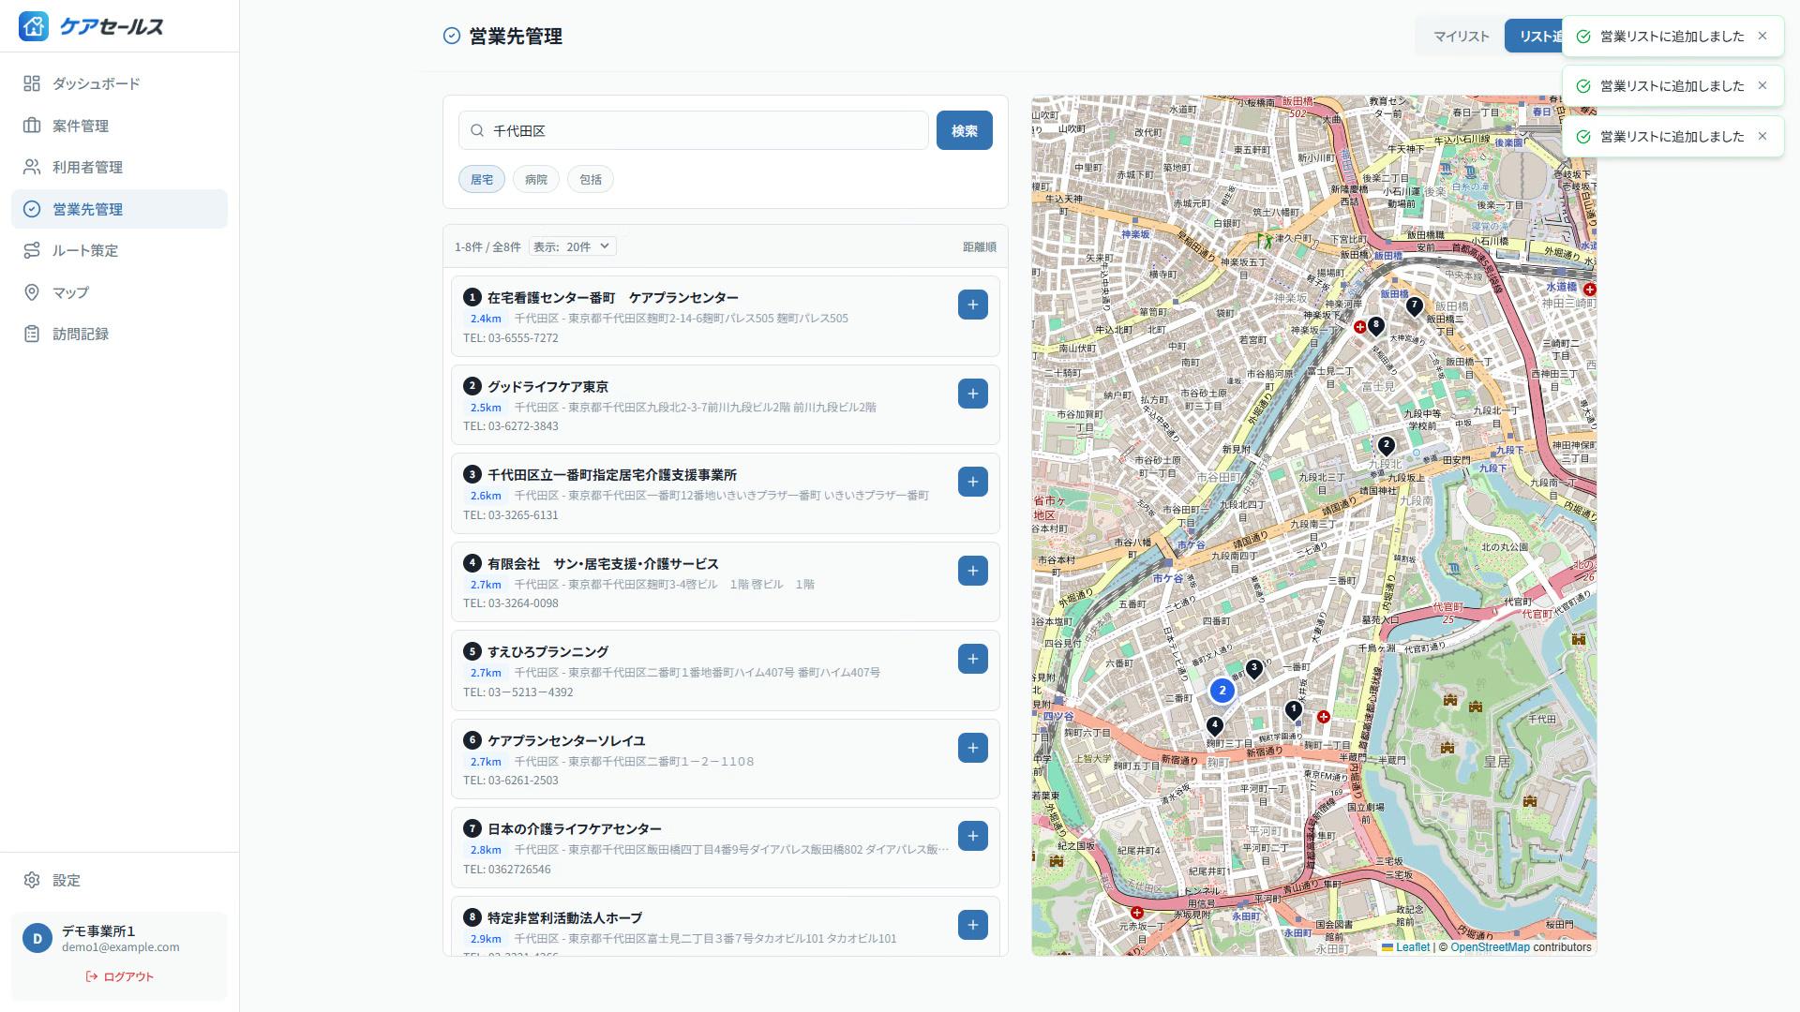Viewport: 1800px width, 1012px height.
Task: Click the 千代田区 search input field
Action: (694, 130)
